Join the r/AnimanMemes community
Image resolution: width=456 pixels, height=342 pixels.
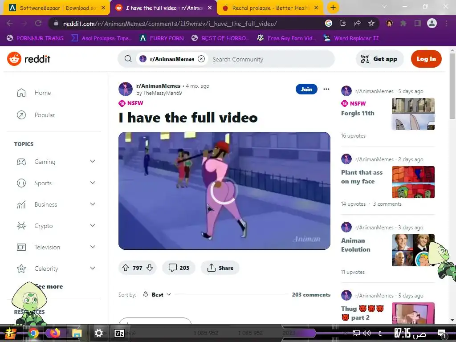306,89
